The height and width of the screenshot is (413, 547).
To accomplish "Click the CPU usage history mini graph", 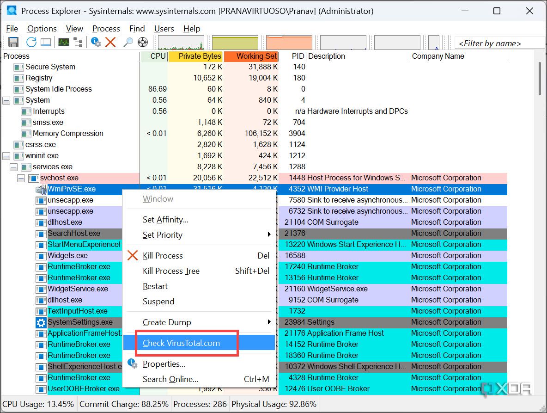I will click(x=181, y=43).
